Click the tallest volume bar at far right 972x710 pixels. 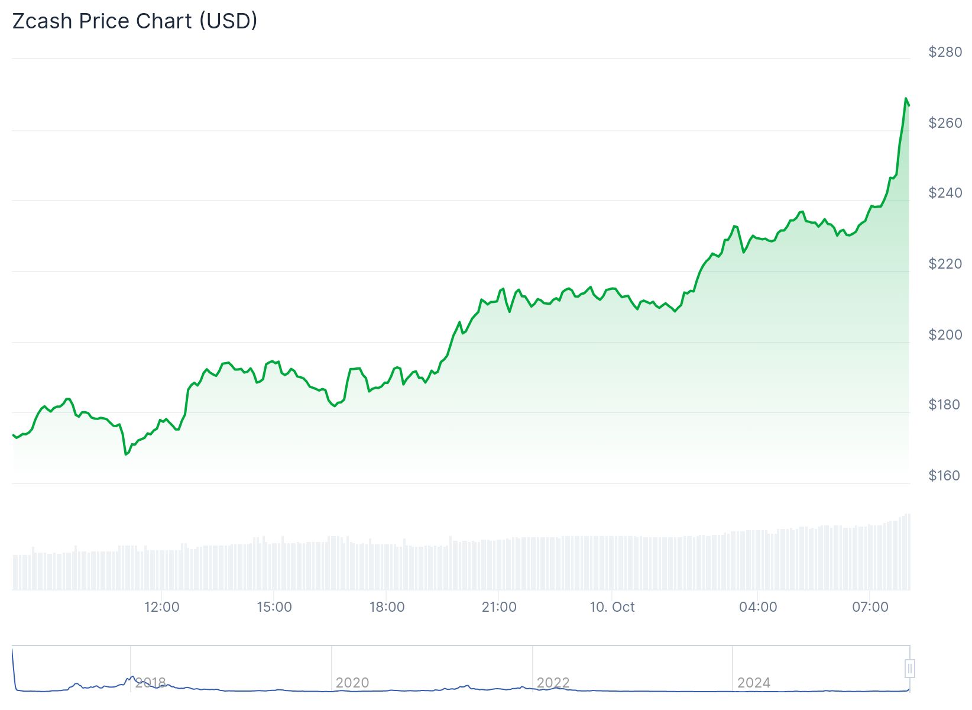(908, 551)
